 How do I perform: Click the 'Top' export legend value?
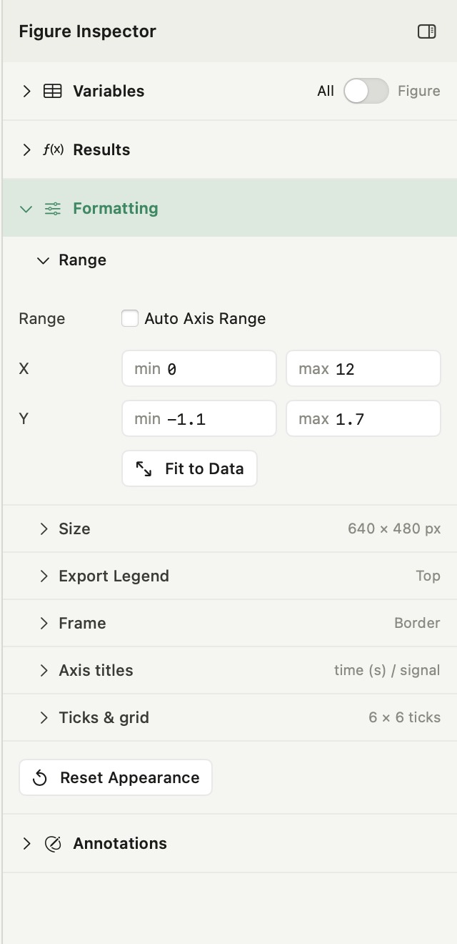coord(428,576)
